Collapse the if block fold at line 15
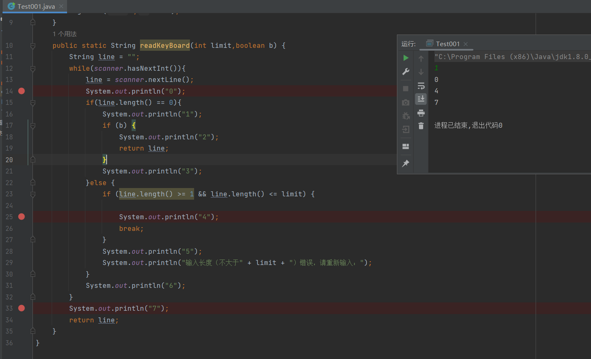The height and width of the screenshot is (359, 591). (33, 102)
